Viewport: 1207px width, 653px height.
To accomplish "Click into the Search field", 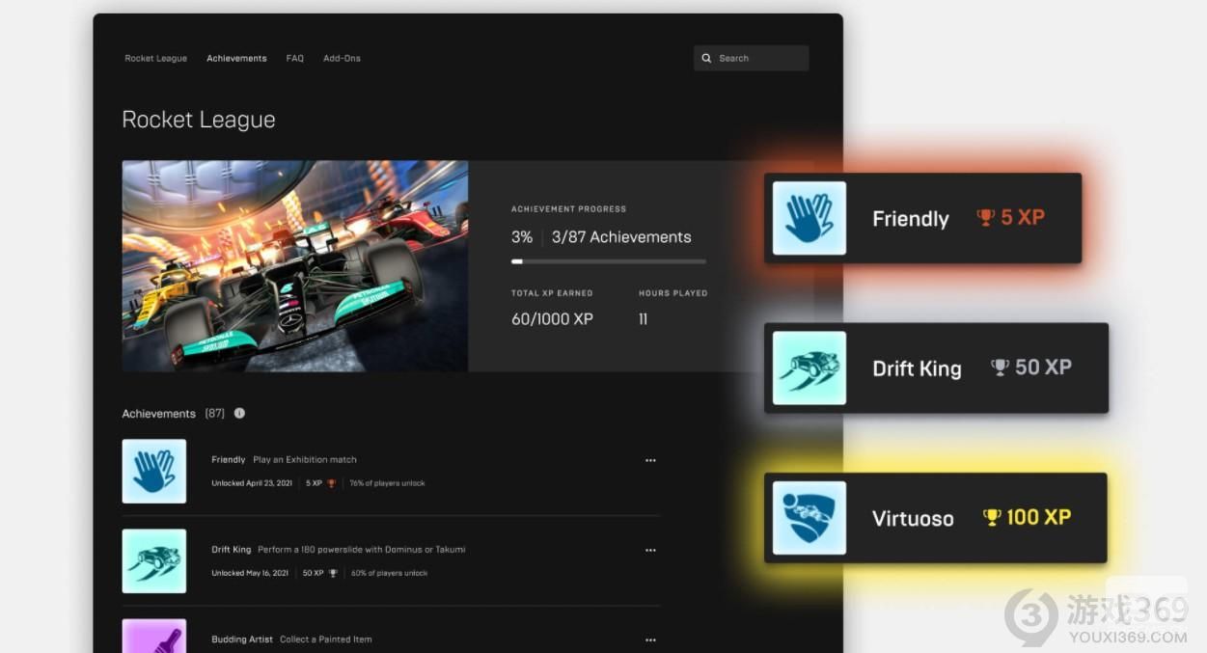I will (752, 58).
